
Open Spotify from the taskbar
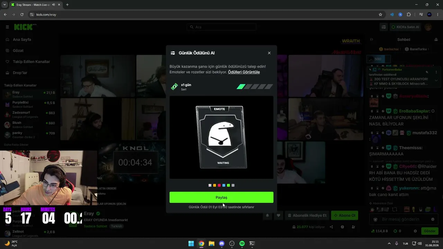pos(242,243)
